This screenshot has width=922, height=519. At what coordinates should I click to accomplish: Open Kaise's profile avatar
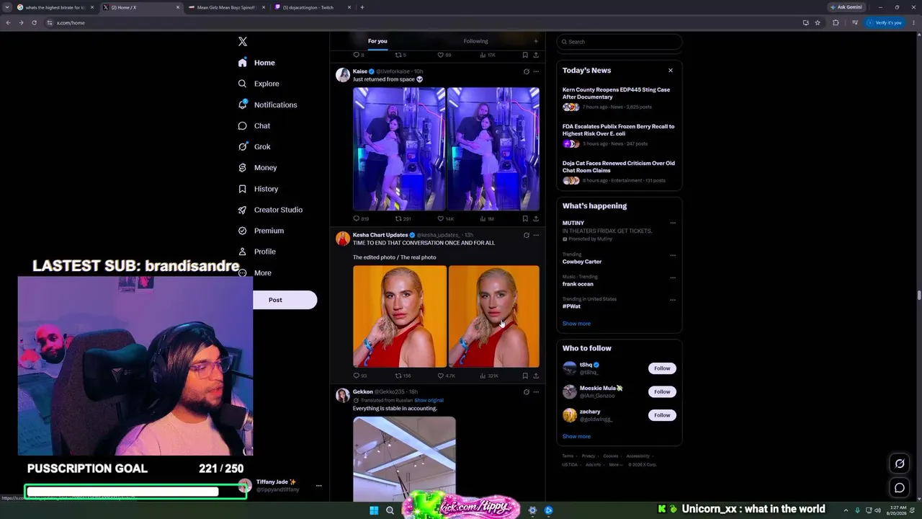343,75
